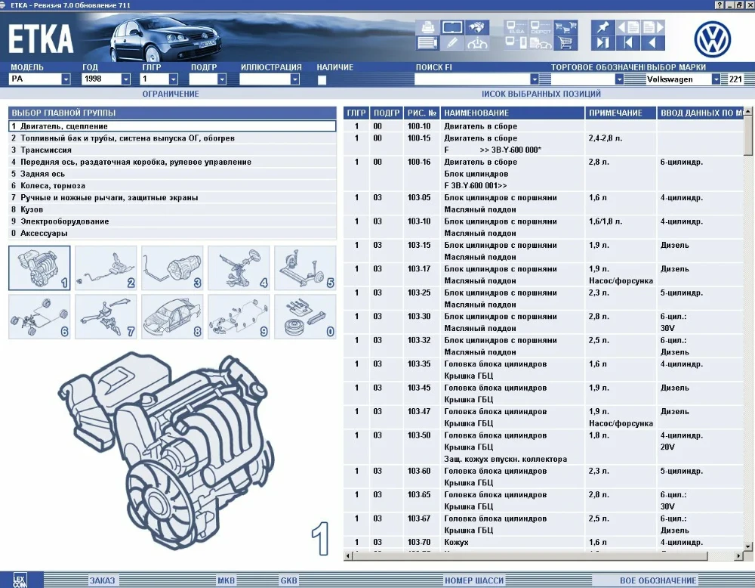Click the document with car icon
755x588 pixels.
(541, 43)
